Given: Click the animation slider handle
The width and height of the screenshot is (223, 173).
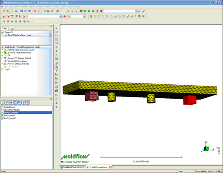Looking at the screenshot, I should point(32,21).
